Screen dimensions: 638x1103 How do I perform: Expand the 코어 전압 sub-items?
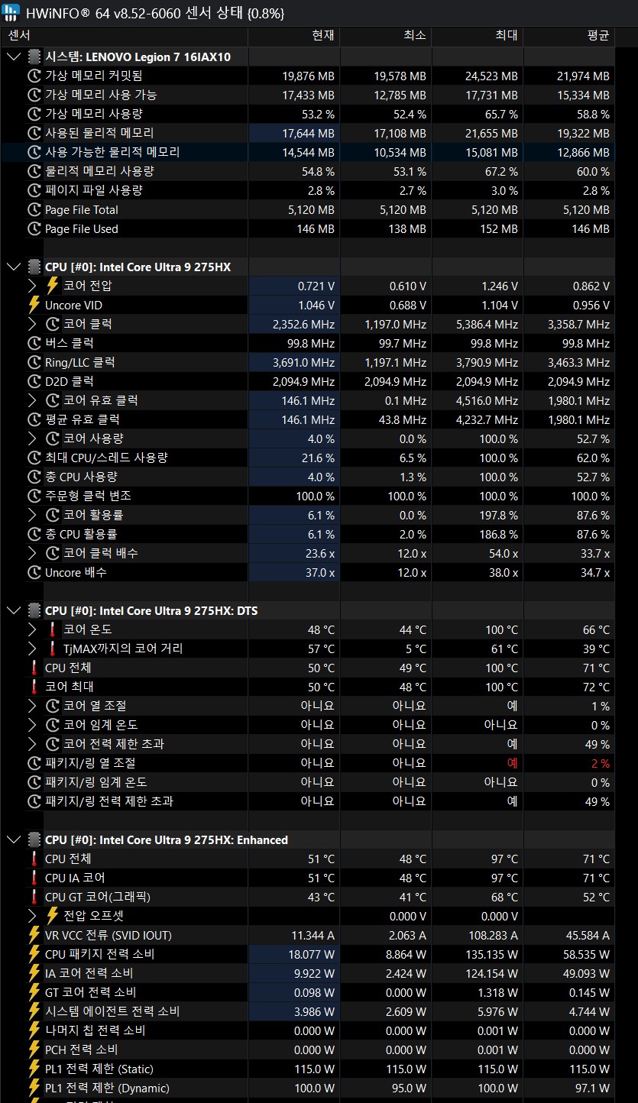pyautogui.click(x=32, y=286)
